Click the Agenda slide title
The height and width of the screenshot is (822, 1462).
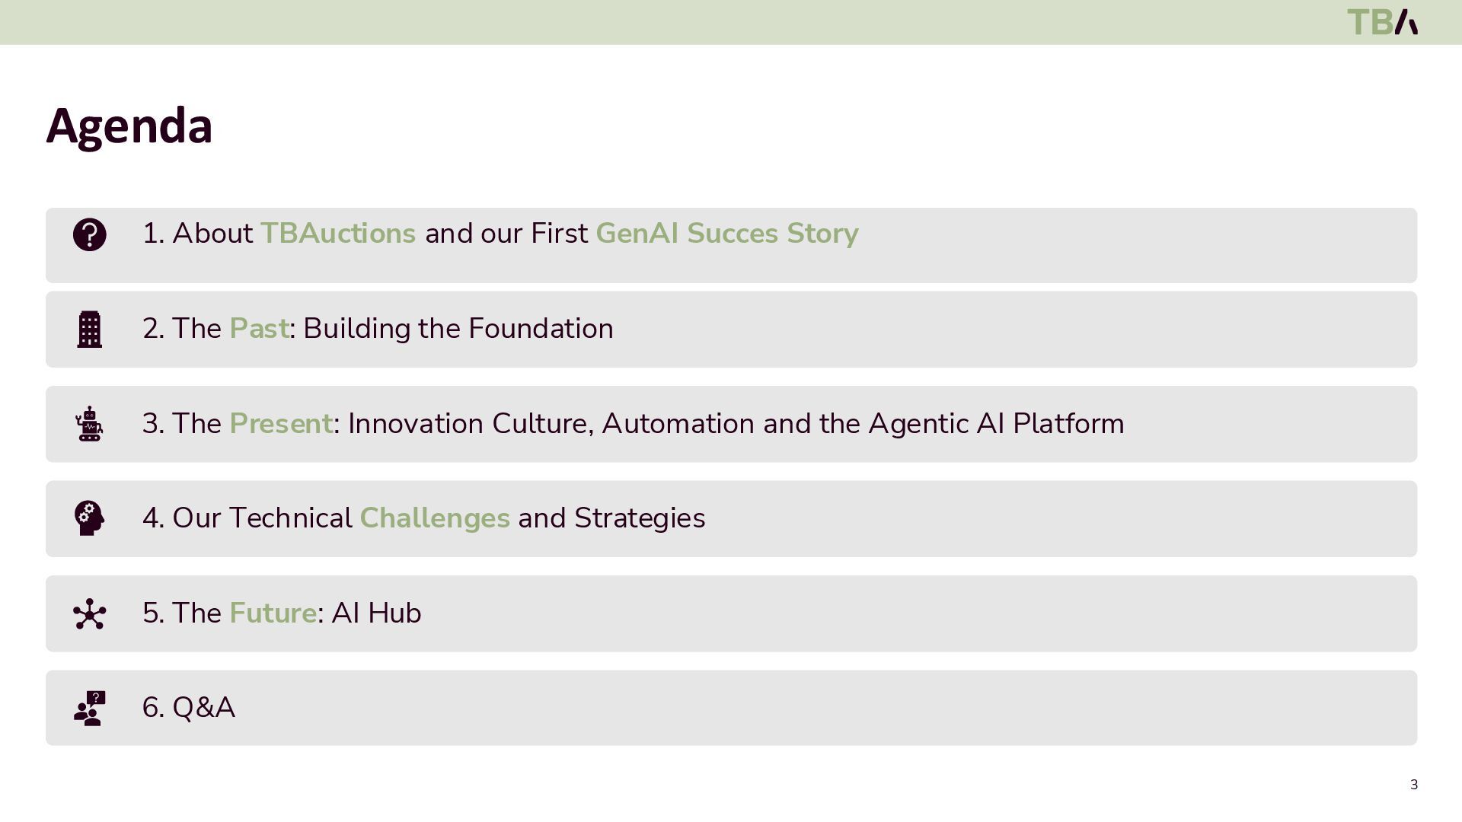129,126
